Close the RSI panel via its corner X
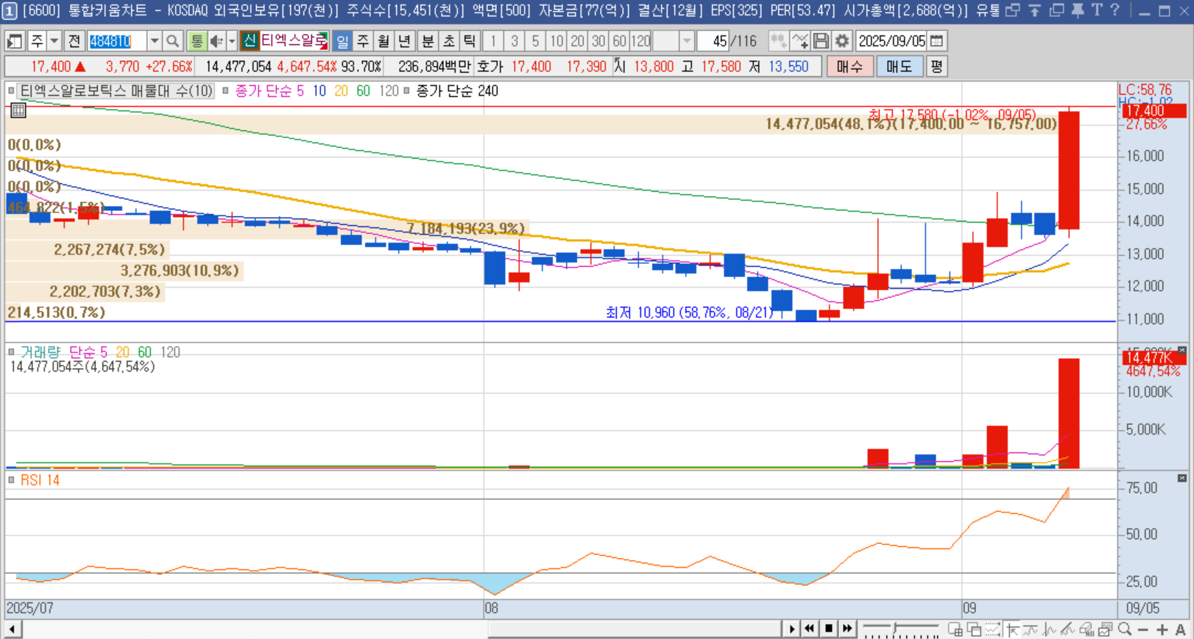Screen dimensions: 1194x639 (1182, 478)
